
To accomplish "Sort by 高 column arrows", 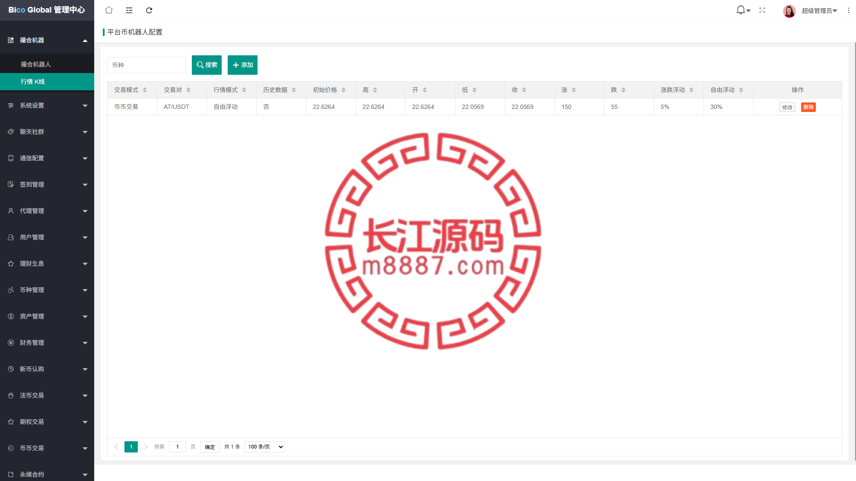I will [x=375, y=90].
